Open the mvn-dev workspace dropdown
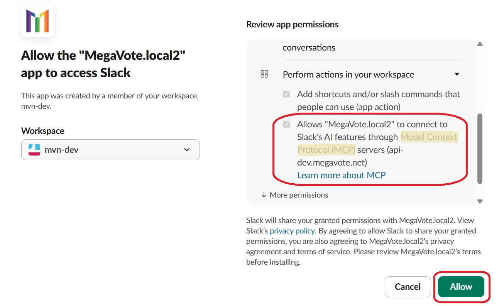 110,150
